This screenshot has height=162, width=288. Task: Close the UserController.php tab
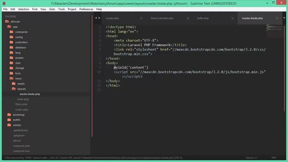pyautogui.click(x=188, y=18)
